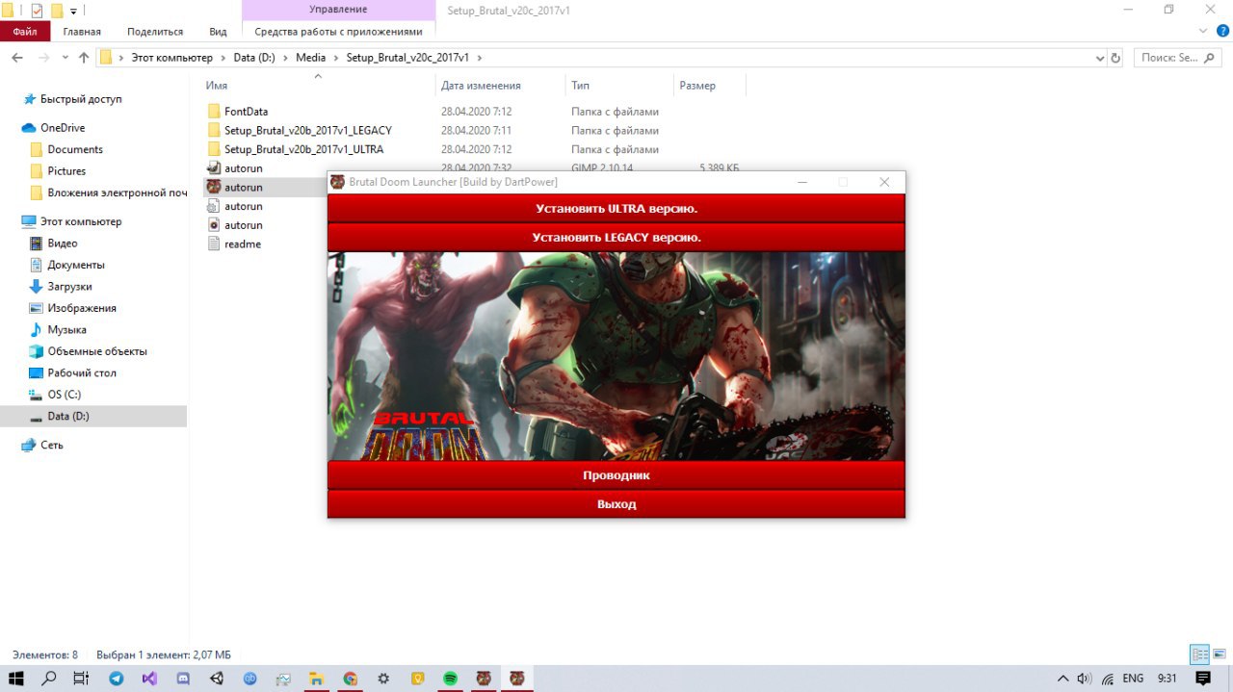Screen dimensions: 1233x692
Task: Select Setup_Brutal_v20b_2017v1_LEGACY folder
Action: [307, 130]
